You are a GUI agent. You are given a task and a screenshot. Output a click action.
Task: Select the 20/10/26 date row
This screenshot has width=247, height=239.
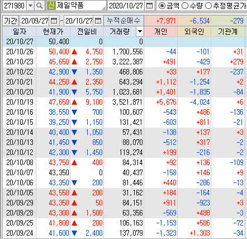click(123, 51)
